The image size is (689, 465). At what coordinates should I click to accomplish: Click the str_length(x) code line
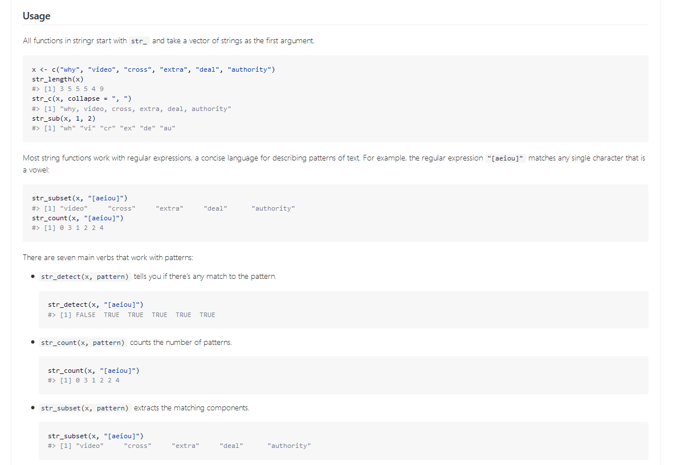[x=58, y=79]
